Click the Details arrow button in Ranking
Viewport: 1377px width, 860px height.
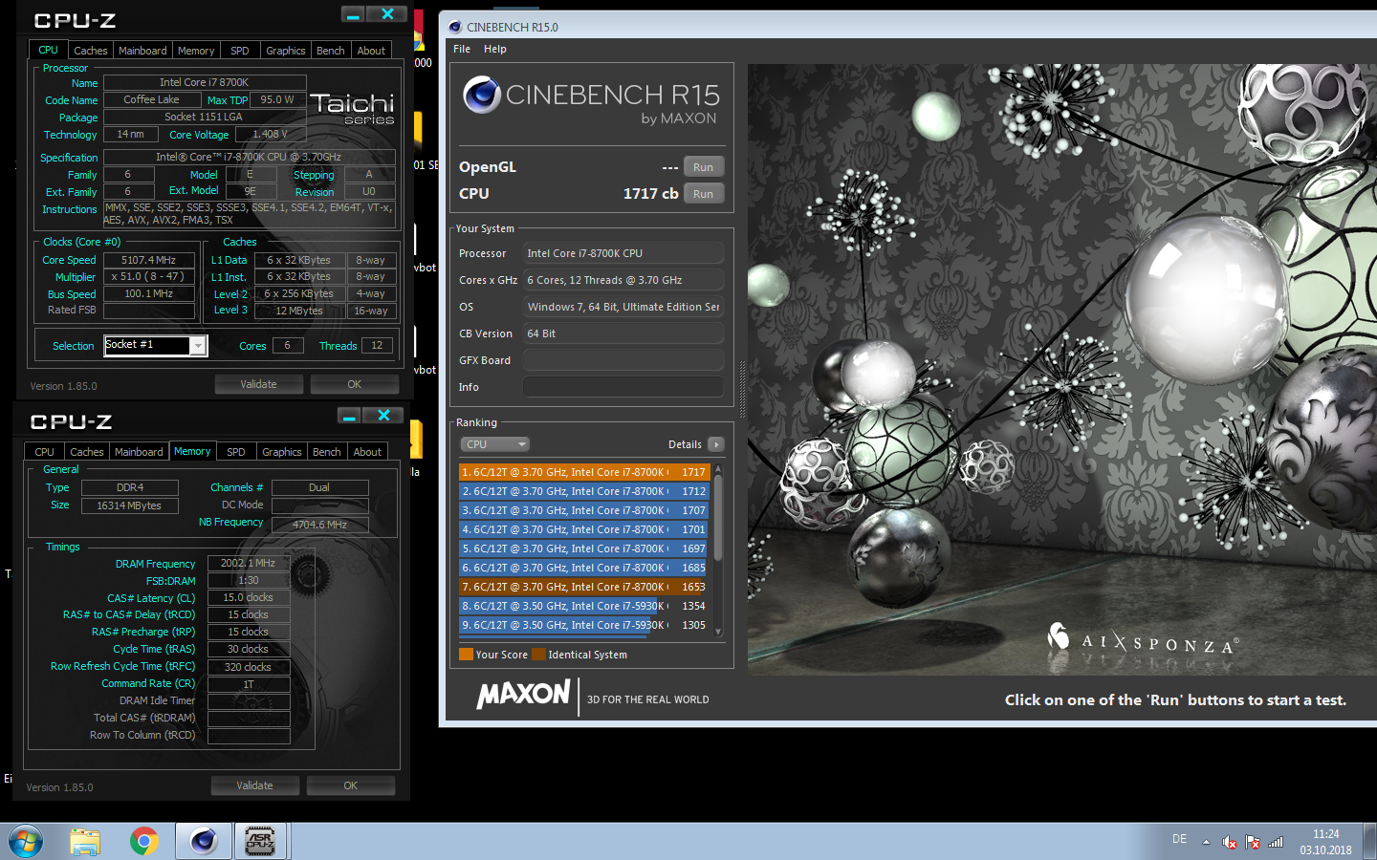716,444
